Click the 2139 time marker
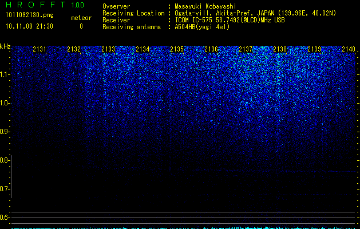The height and width of the screenshot is (229, 360). pyautogui.click(x=314, y=49)
